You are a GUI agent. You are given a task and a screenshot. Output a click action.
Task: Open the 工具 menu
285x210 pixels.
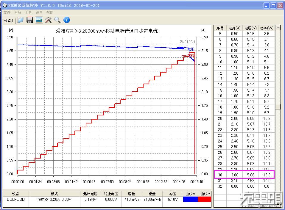(28, 12)
